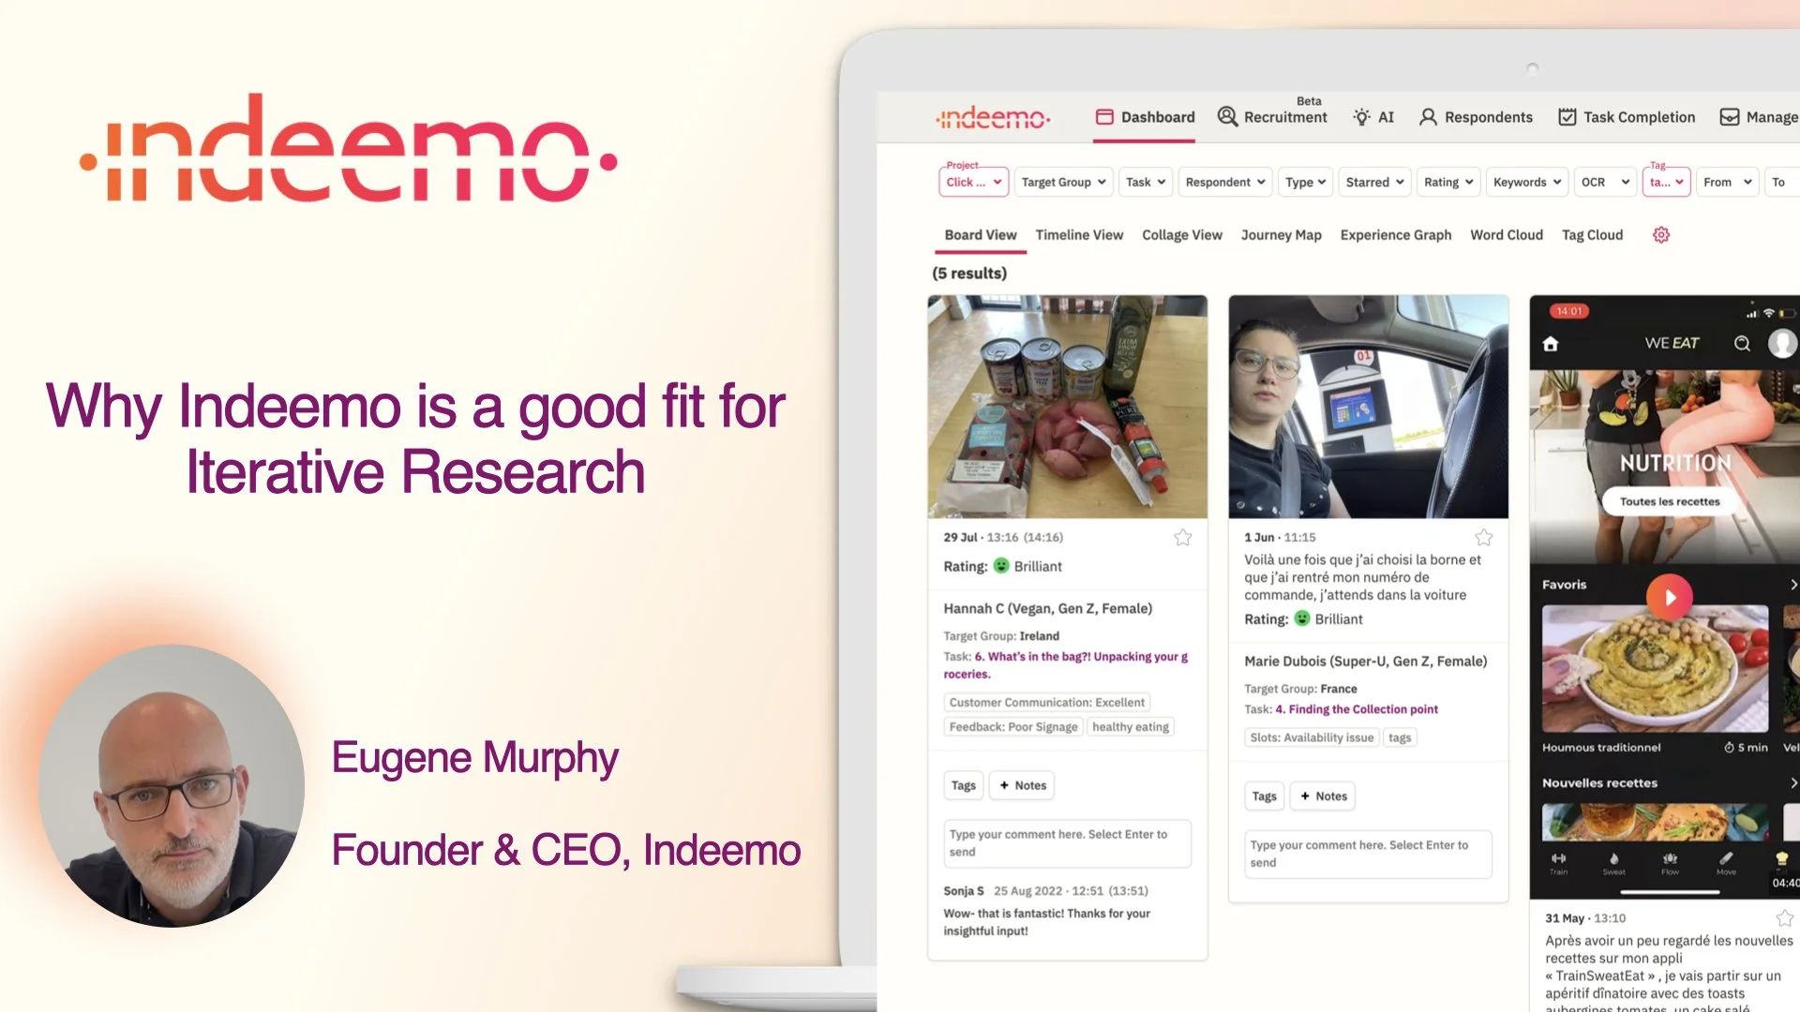Star Marie Dubois's 1 Jun entry
Viewport: 1800px width, 1012px height.
coord(1483,537)
